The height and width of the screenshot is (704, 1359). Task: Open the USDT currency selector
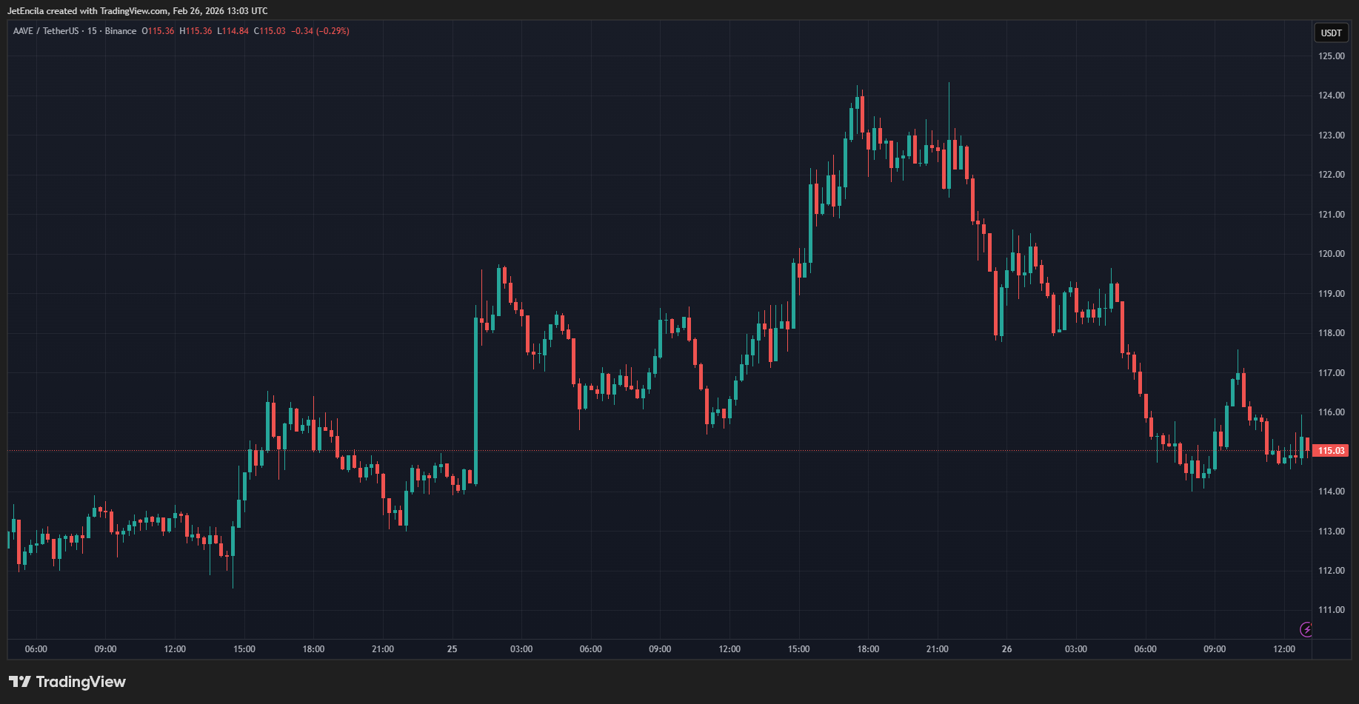click(1331, 33)
